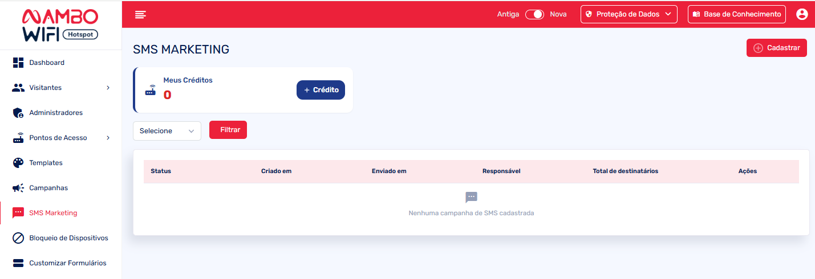Toggle the Antiga/Nova version switch
Screen dimensions: 815x279
click(x=534, y=14)
